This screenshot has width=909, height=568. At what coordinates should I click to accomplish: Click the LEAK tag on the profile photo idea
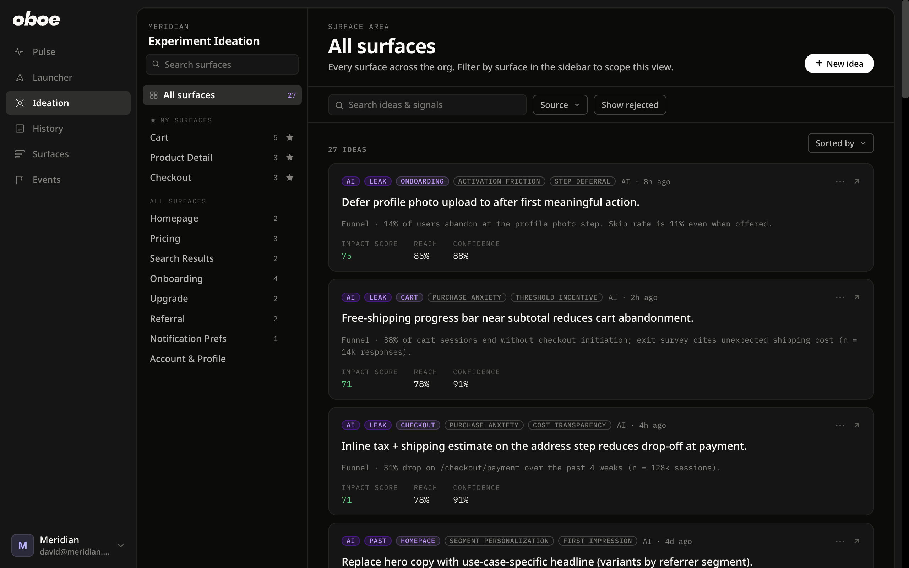click(378, 181)
